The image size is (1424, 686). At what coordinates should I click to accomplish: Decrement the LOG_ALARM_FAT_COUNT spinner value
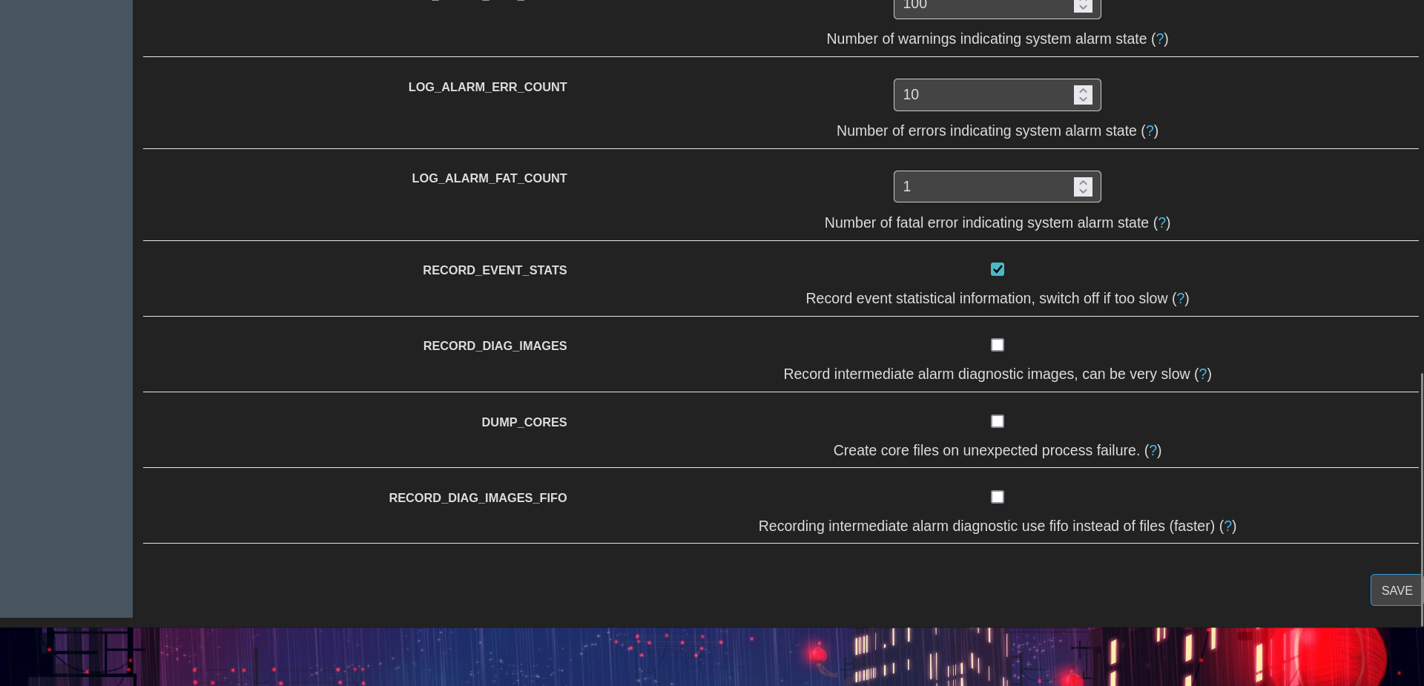[x=1082, y=191]
